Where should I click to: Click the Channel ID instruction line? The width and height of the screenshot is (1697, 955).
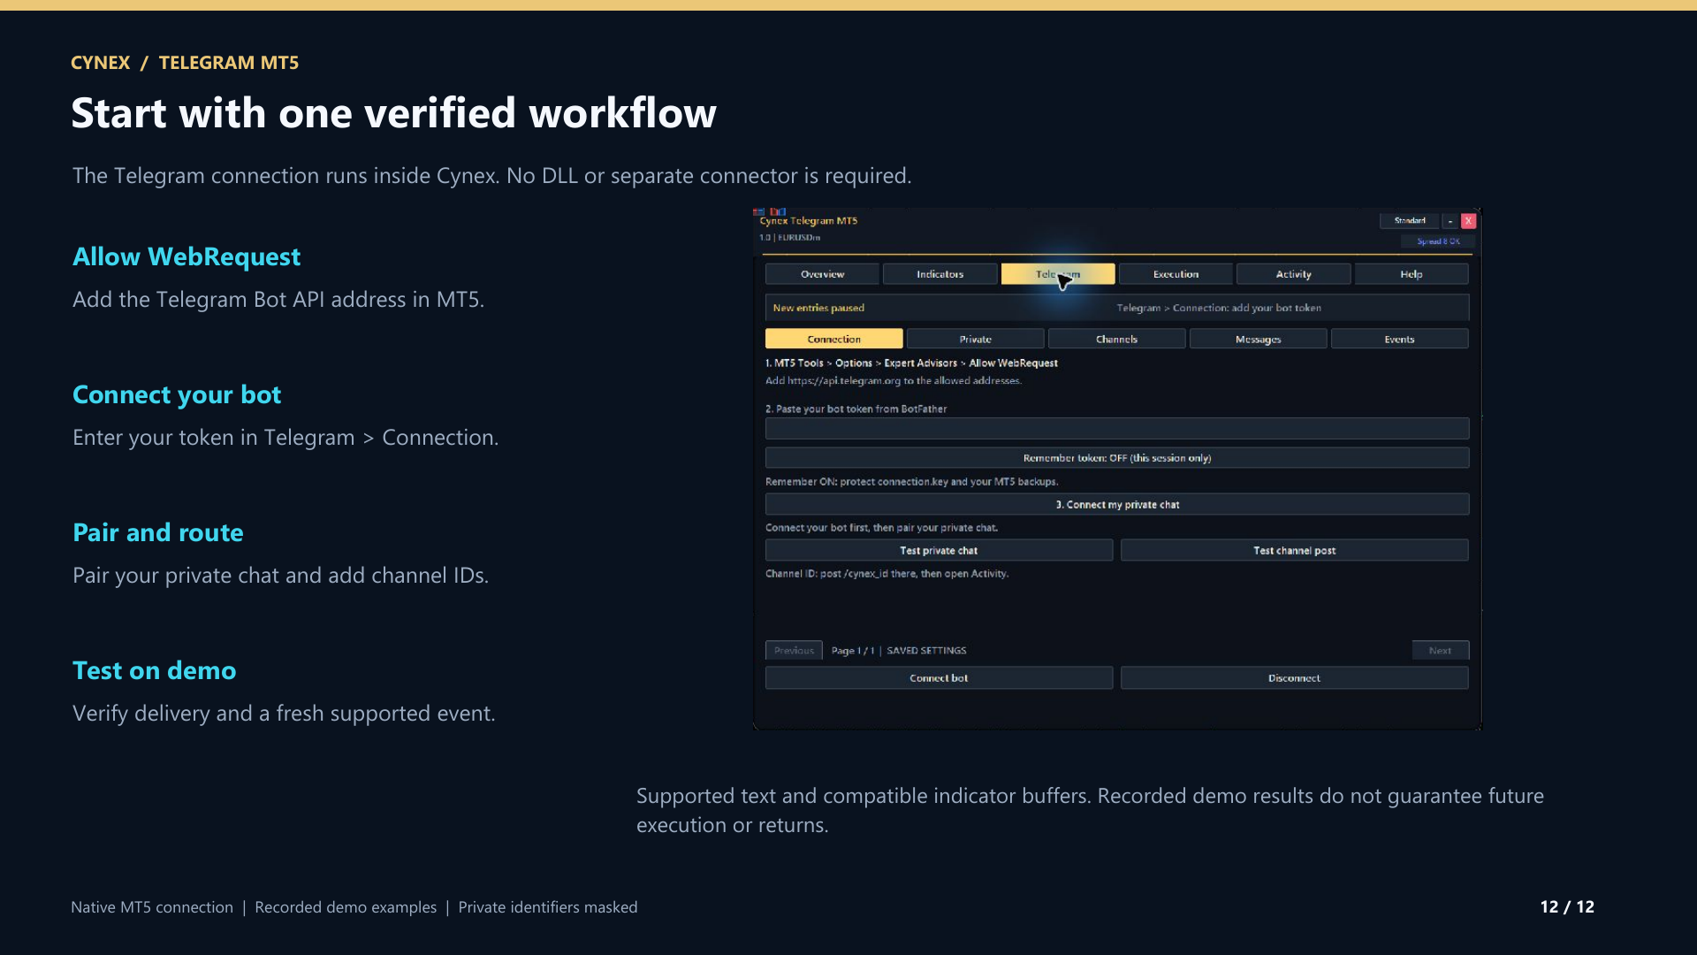887,574
